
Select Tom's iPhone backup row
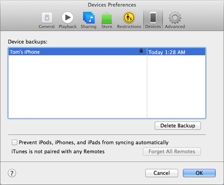[x=107, y=52]
